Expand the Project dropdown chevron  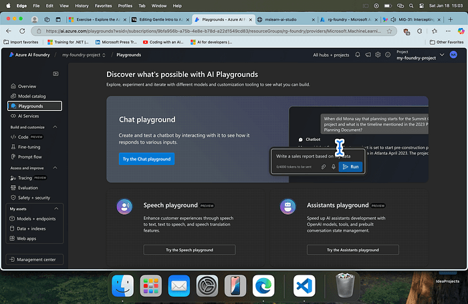(442, 55)
